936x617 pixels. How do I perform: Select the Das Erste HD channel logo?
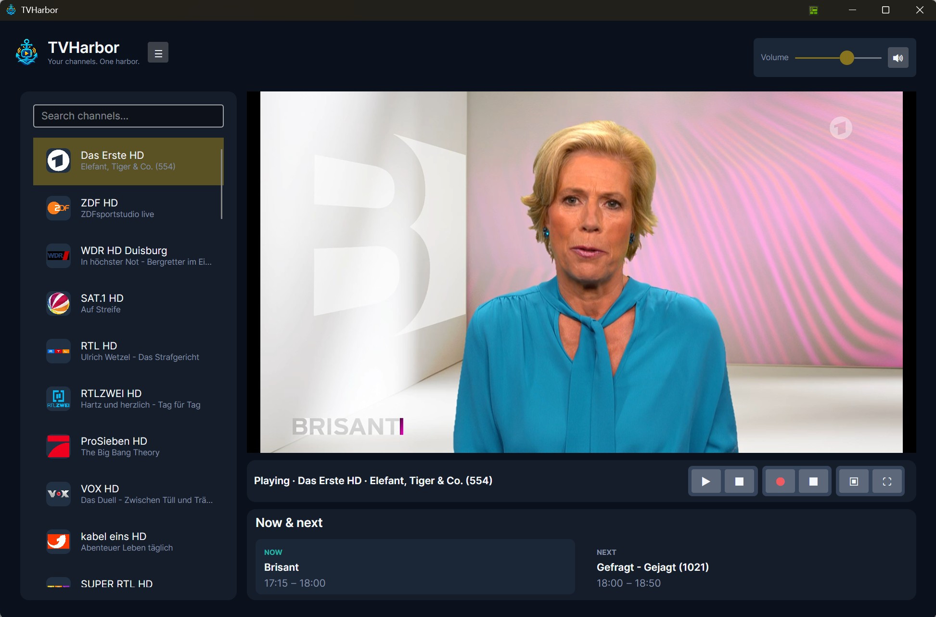tap(58, 161)
